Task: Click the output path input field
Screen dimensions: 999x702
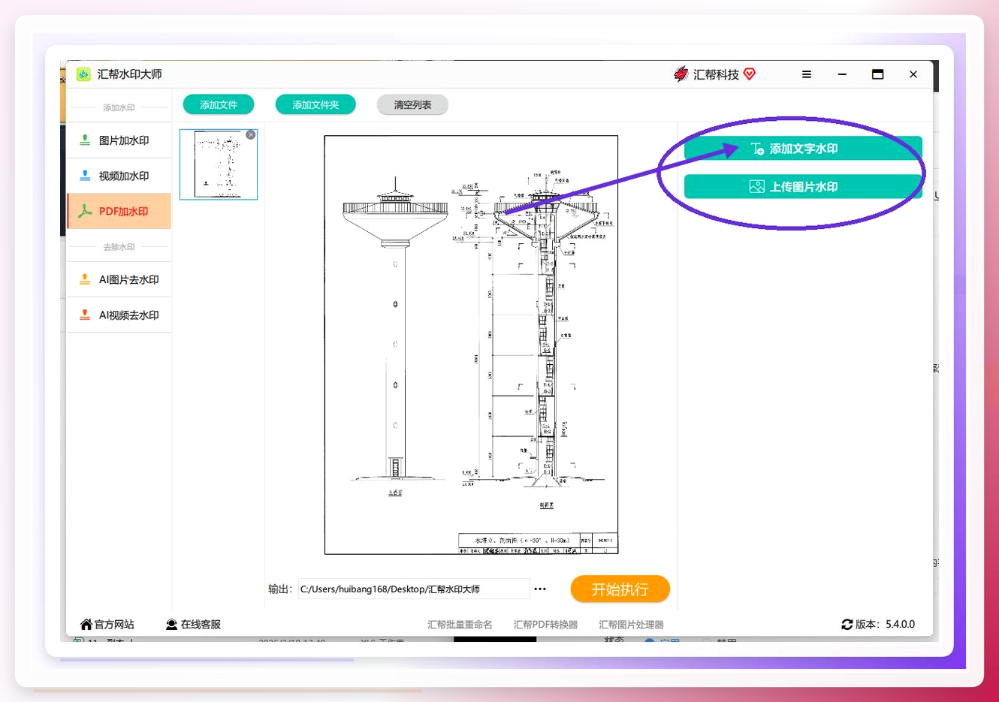Action: (x=414, y=589)
